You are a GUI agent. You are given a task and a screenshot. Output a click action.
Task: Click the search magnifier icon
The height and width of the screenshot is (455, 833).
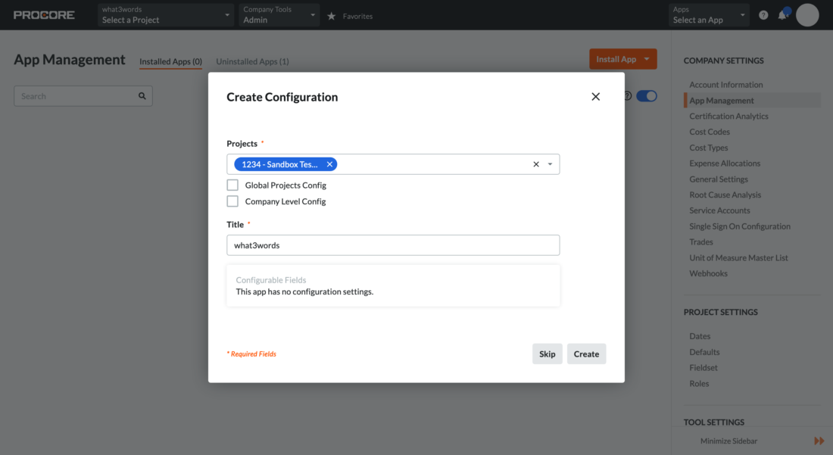(142, 96)
